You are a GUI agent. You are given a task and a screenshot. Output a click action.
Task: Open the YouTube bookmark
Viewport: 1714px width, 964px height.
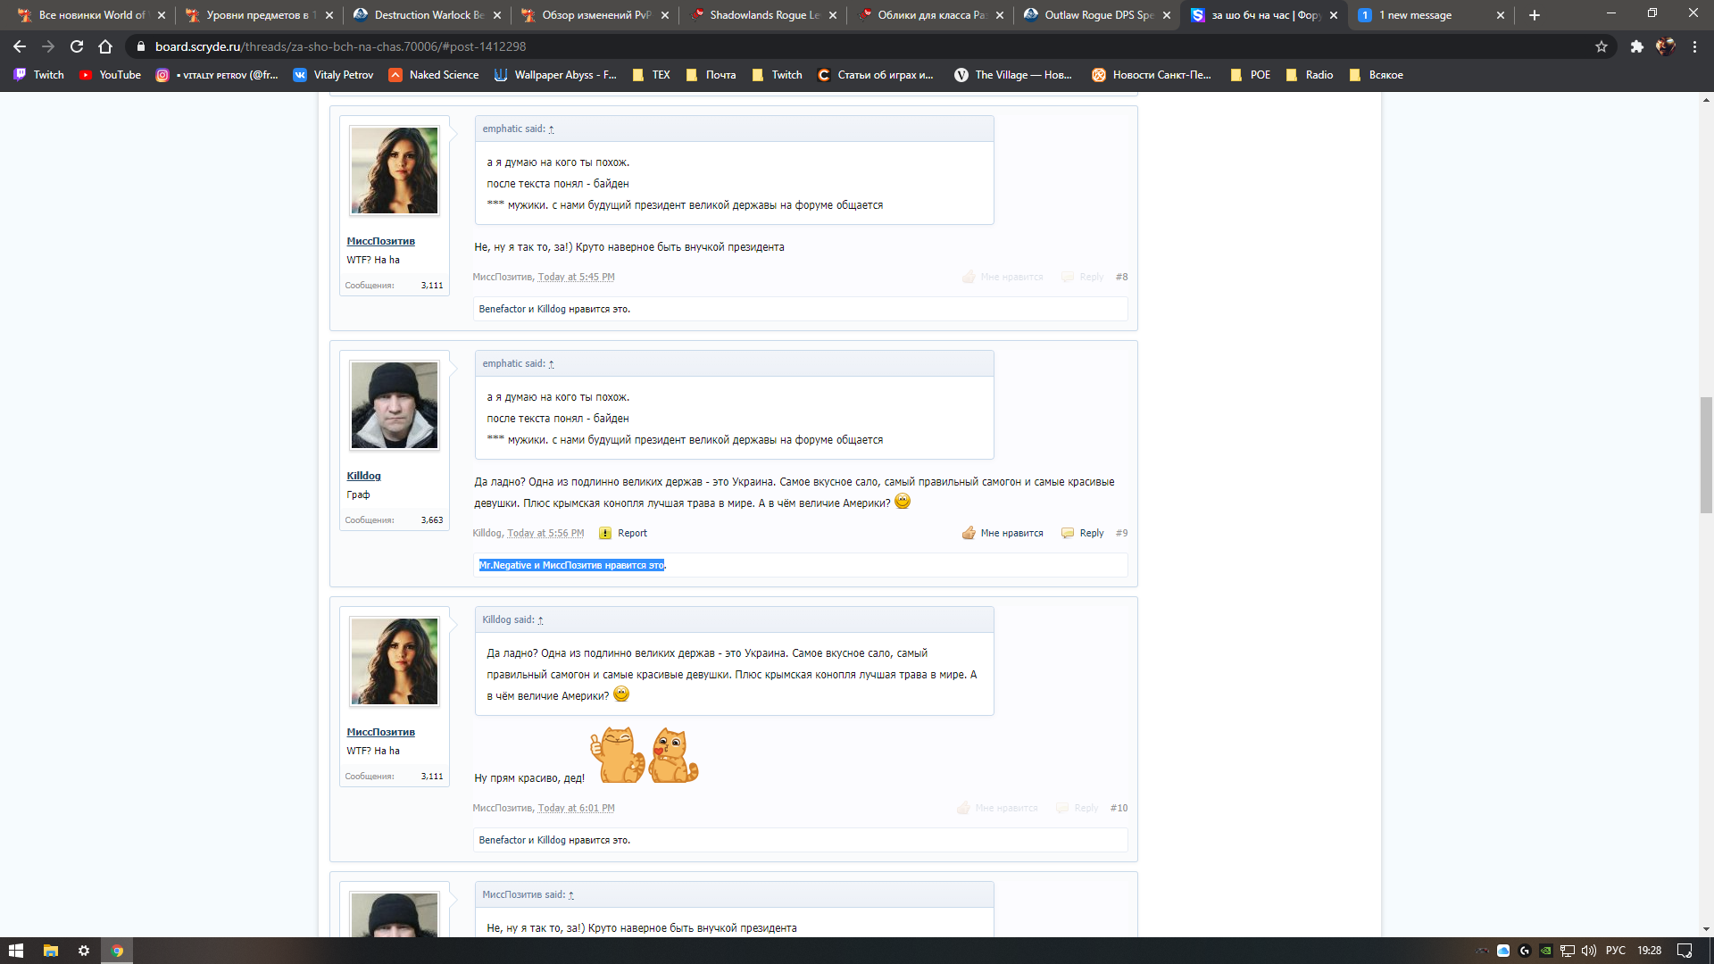tap(111, 75)
